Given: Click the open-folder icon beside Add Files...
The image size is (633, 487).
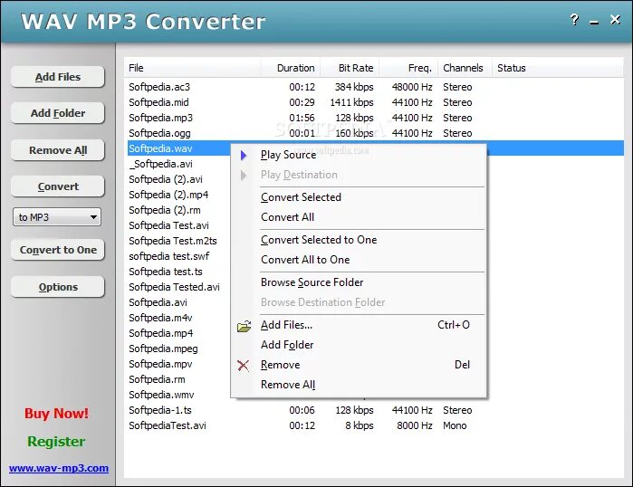Looking at the screenshot, I should [244, 326].
